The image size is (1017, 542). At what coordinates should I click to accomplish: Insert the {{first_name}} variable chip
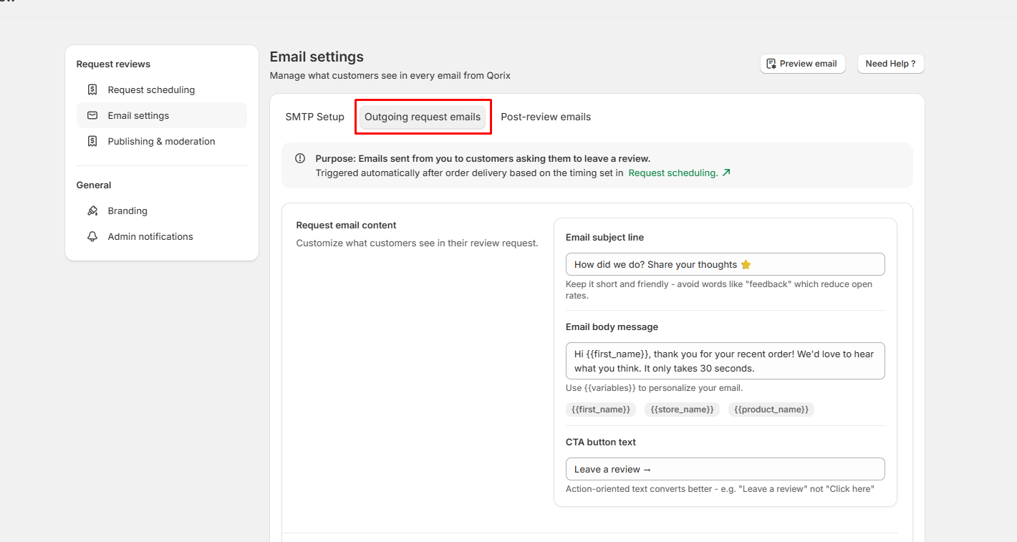point(601,410)
